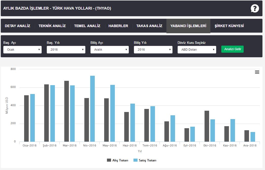Screen dimensions: 265x170
Task: Click the AYLIK BAZDA İŞLEMLER page title
Action: click(x=57, y=8)
